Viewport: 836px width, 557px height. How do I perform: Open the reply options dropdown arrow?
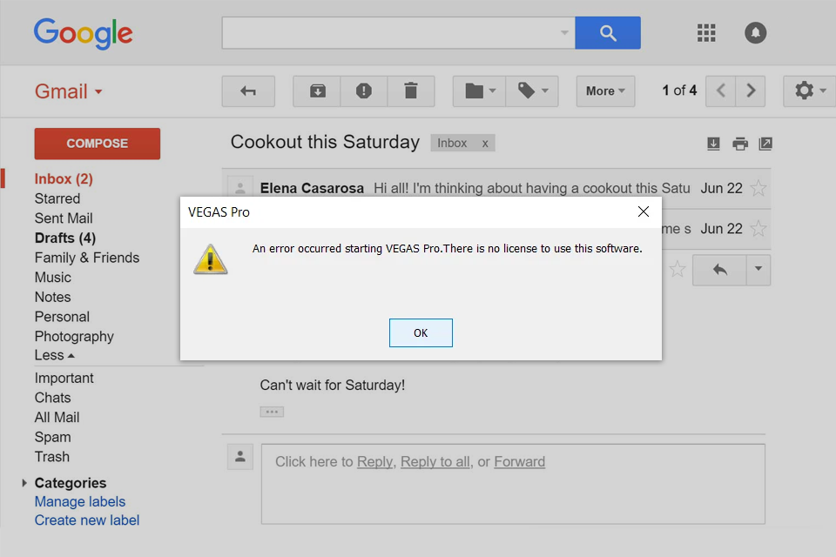click(x=758, y=271)
